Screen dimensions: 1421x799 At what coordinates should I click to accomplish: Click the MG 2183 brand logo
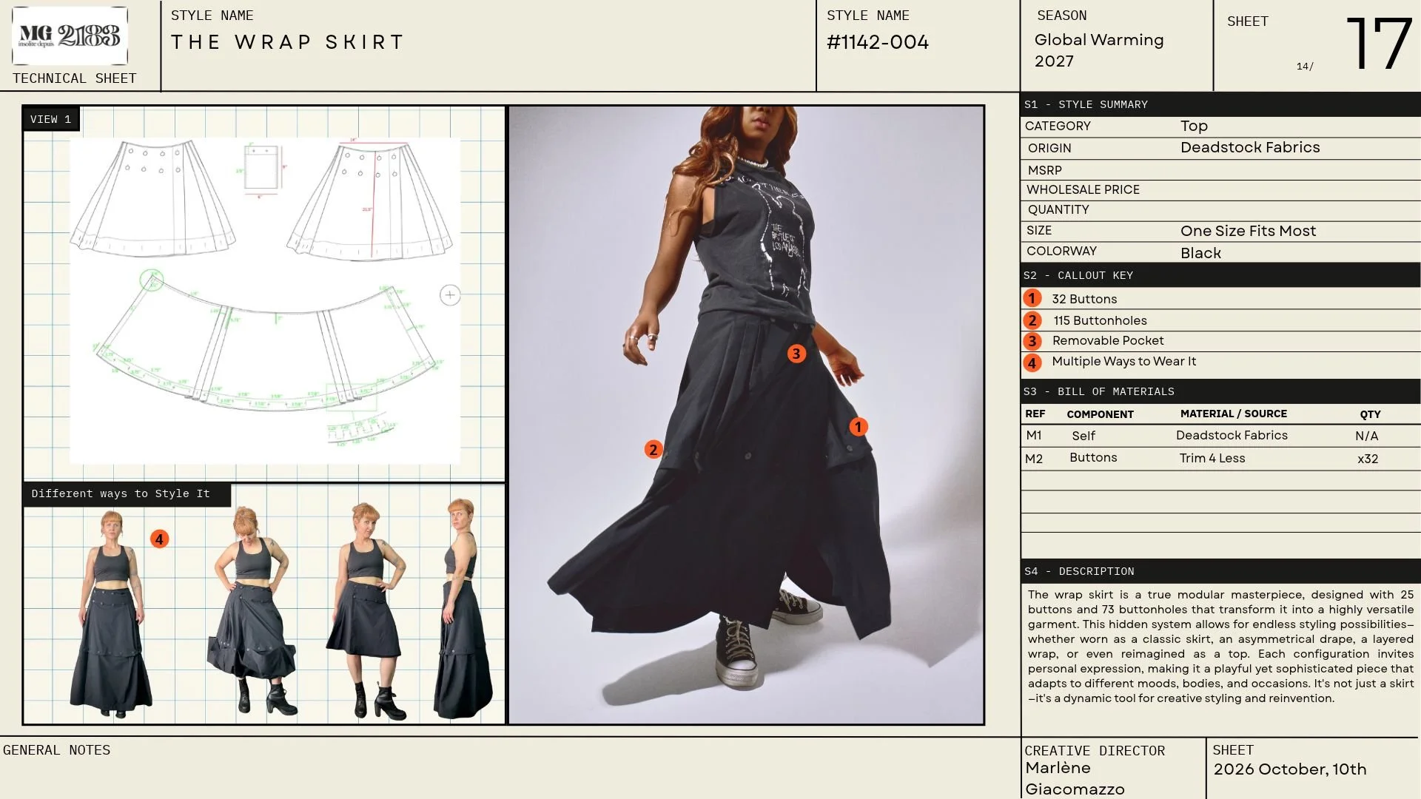click(x=70, y=36)
